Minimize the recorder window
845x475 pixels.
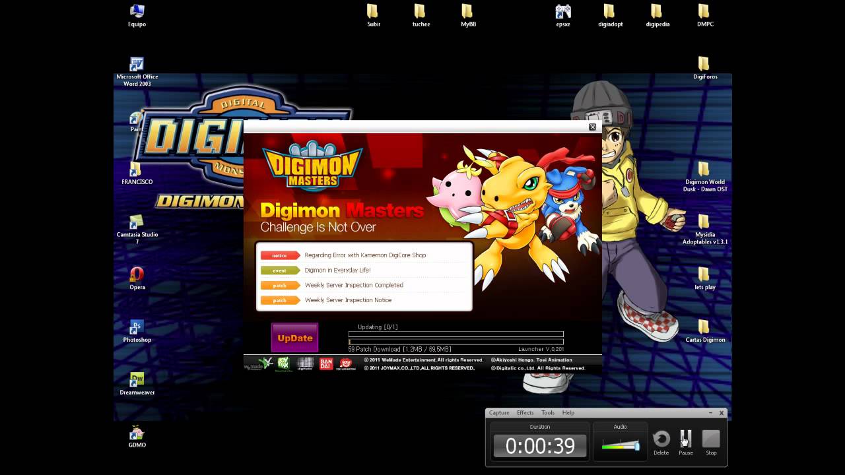click(x=710, y=413)
